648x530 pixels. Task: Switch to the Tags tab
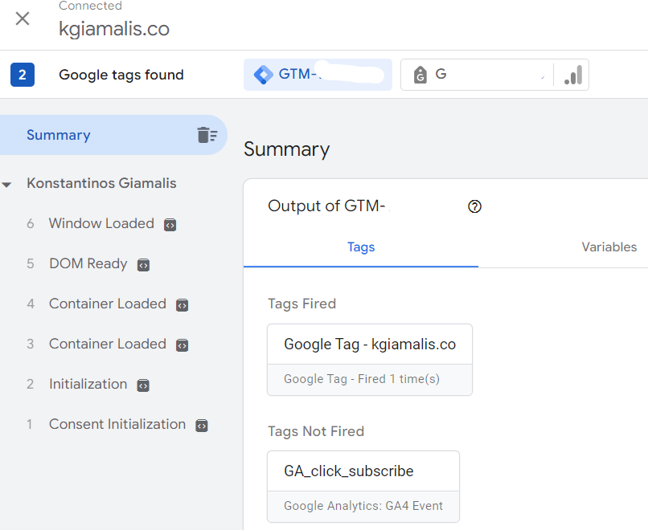tap(361, 247)
